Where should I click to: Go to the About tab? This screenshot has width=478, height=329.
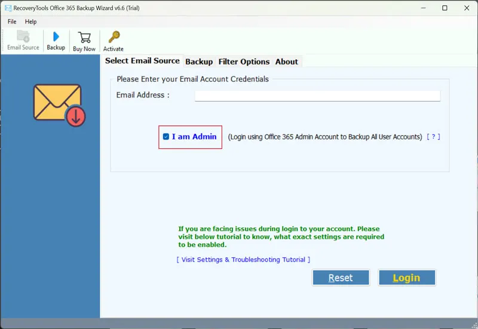tap(286, 62)
